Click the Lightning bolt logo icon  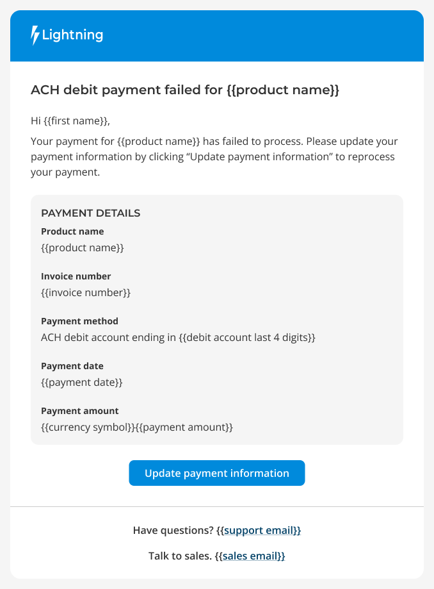(x=35, y=35)
